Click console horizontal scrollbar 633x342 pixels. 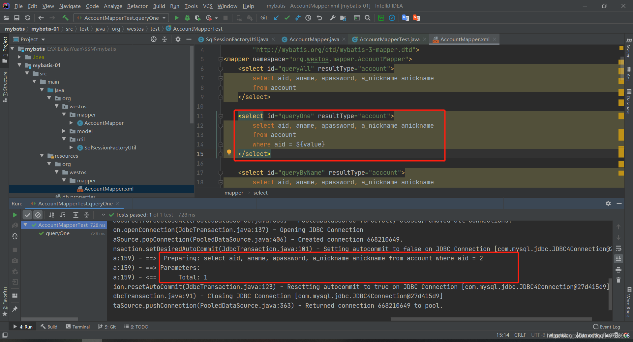point(491,319)
